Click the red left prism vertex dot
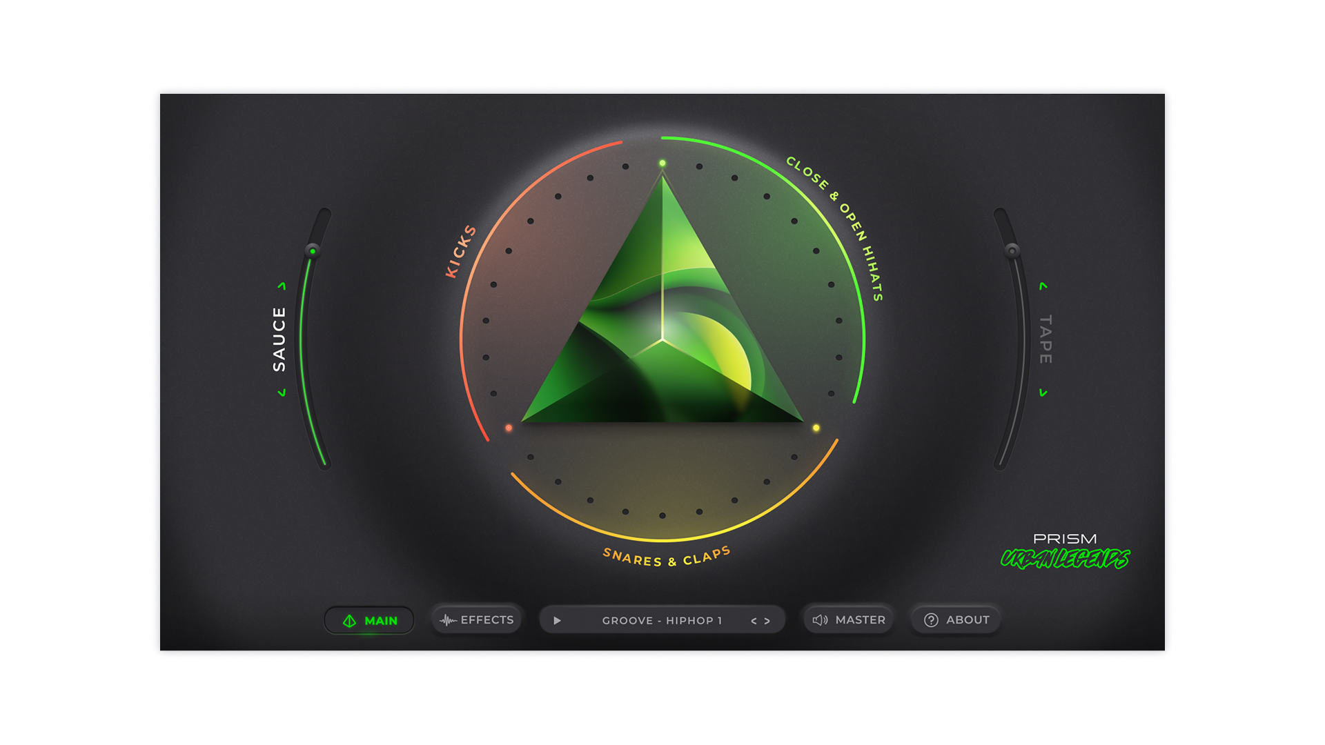 click(x=509, y=428)
